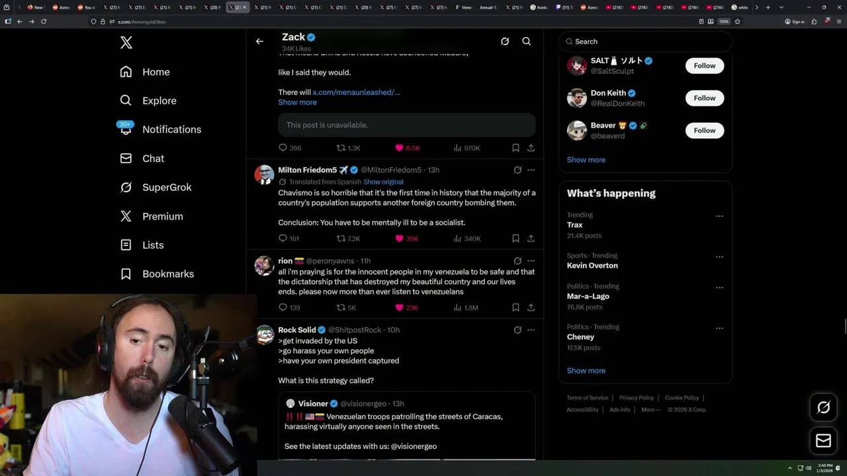The width and height of the screenshot is (847, 476).
Task: Click the back arrow beside Zack
Action: coord(259,41)
